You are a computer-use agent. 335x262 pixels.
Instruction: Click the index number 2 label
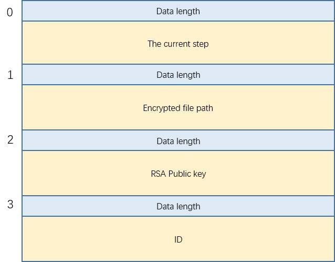(10, 140)
